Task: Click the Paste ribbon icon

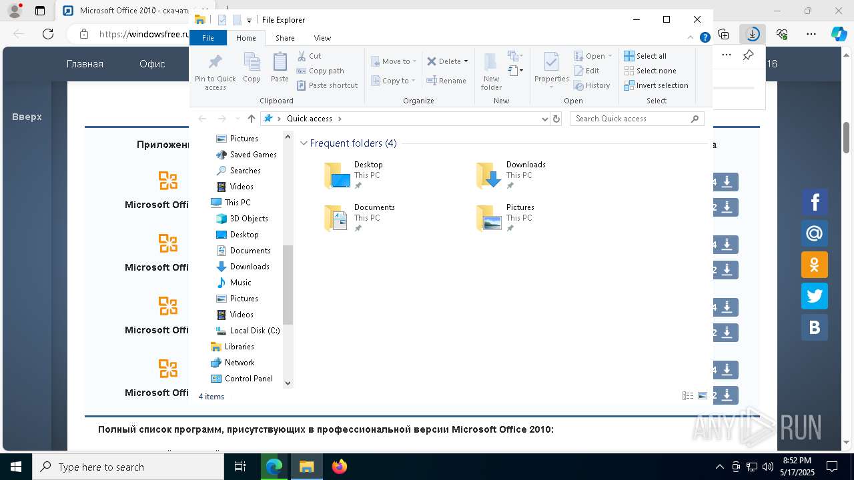Action: tap(280, 68)
